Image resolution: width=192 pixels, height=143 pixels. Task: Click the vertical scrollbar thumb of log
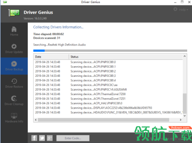click(185, 103)
